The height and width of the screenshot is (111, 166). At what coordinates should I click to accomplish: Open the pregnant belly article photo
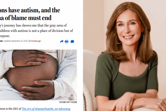(38, 75)
